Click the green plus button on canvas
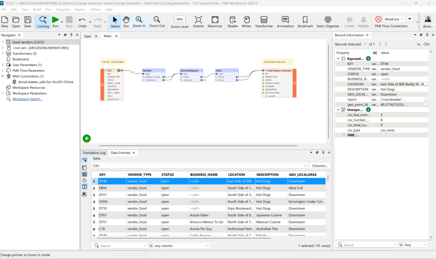Image resolution: width=436 pixels, height=259 pixels. (x=86, y=138)
